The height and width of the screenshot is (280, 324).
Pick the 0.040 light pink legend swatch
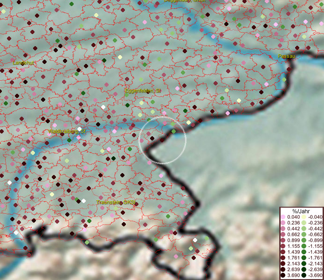[283, 217]
